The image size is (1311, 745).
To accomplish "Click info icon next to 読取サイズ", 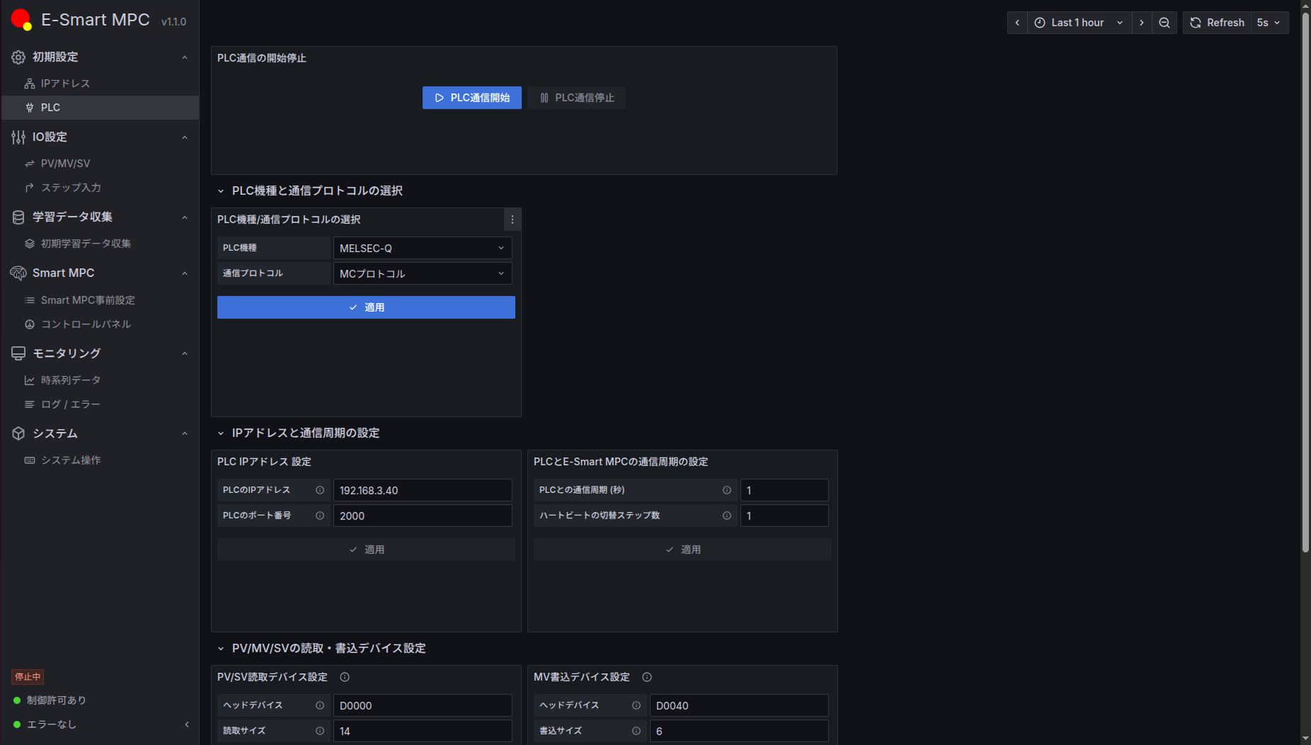I will (x=320, y=731).
